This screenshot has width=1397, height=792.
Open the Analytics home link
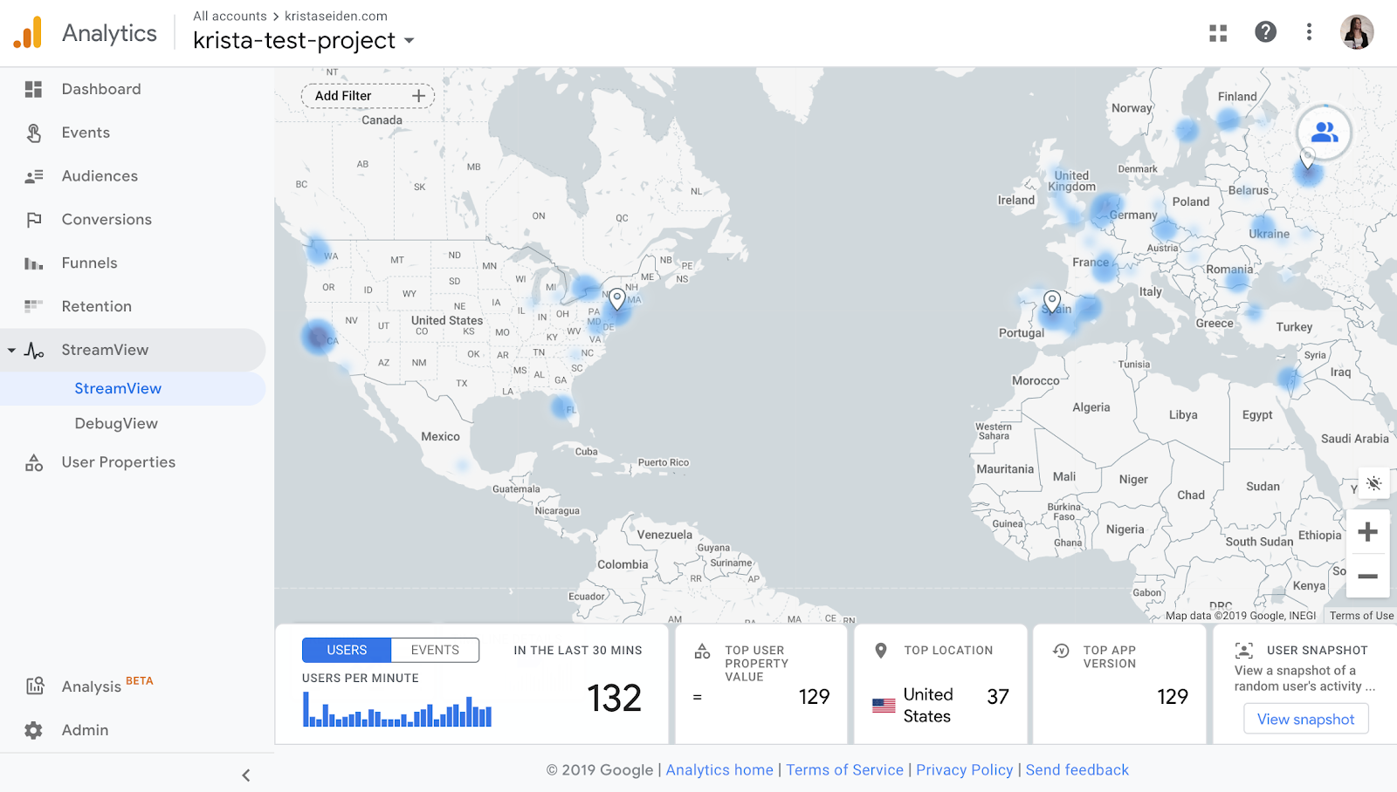tap(719, 770)
